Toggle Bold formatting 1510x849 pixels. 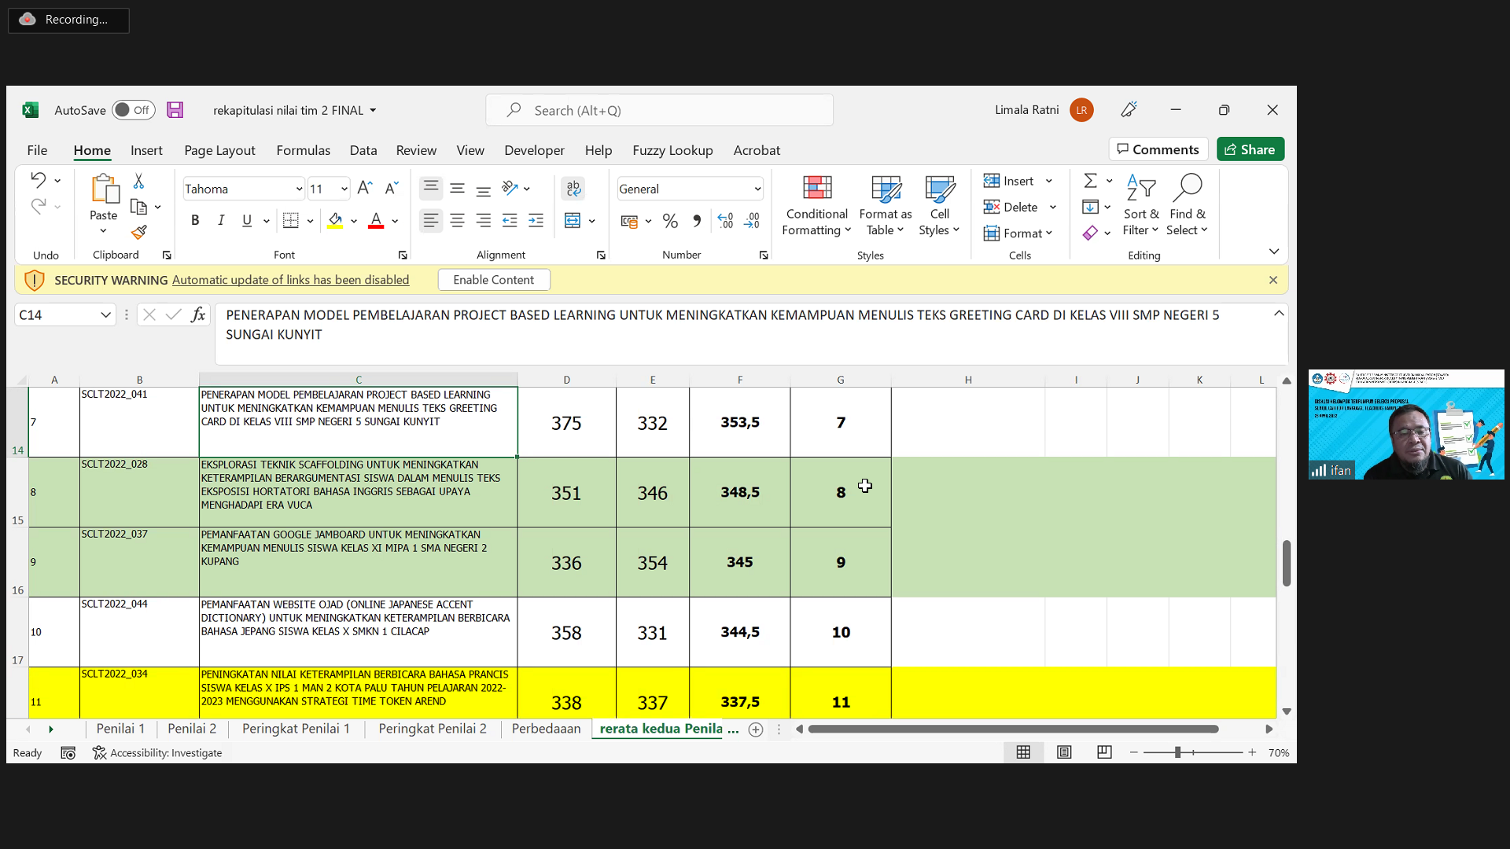pos(195,221)
